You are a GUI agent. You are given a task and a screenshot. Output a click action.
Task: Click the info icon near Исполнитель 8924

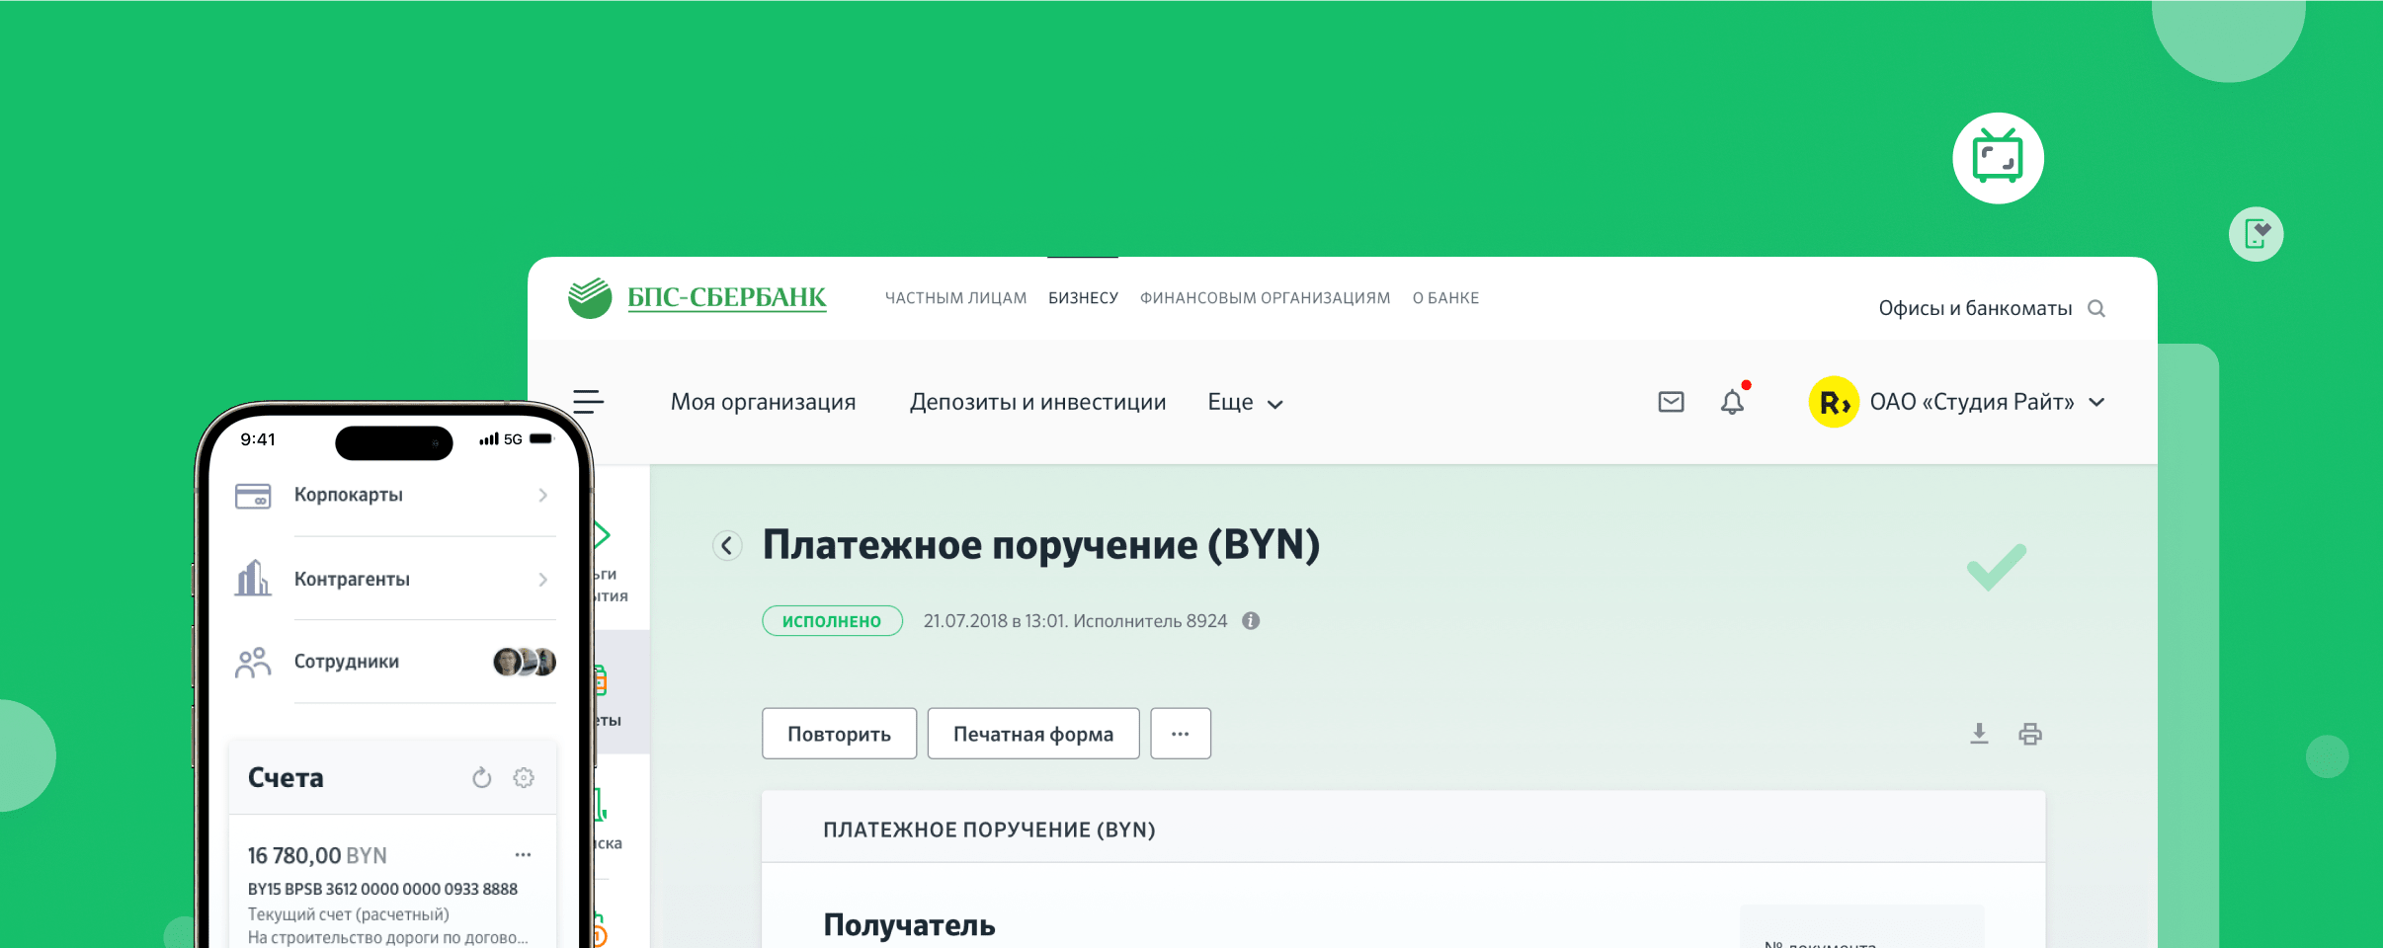pyautogui.click(x=1251, y=621)
